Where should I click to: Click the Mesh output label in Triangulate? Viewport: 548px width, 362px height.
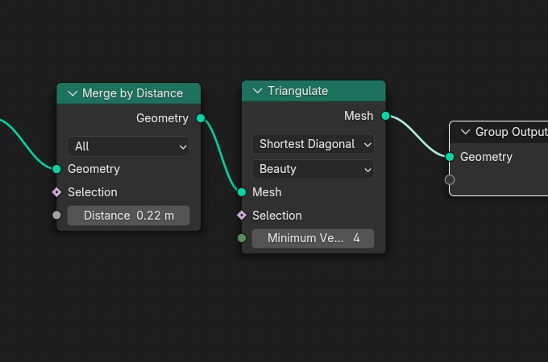(359, 116)
